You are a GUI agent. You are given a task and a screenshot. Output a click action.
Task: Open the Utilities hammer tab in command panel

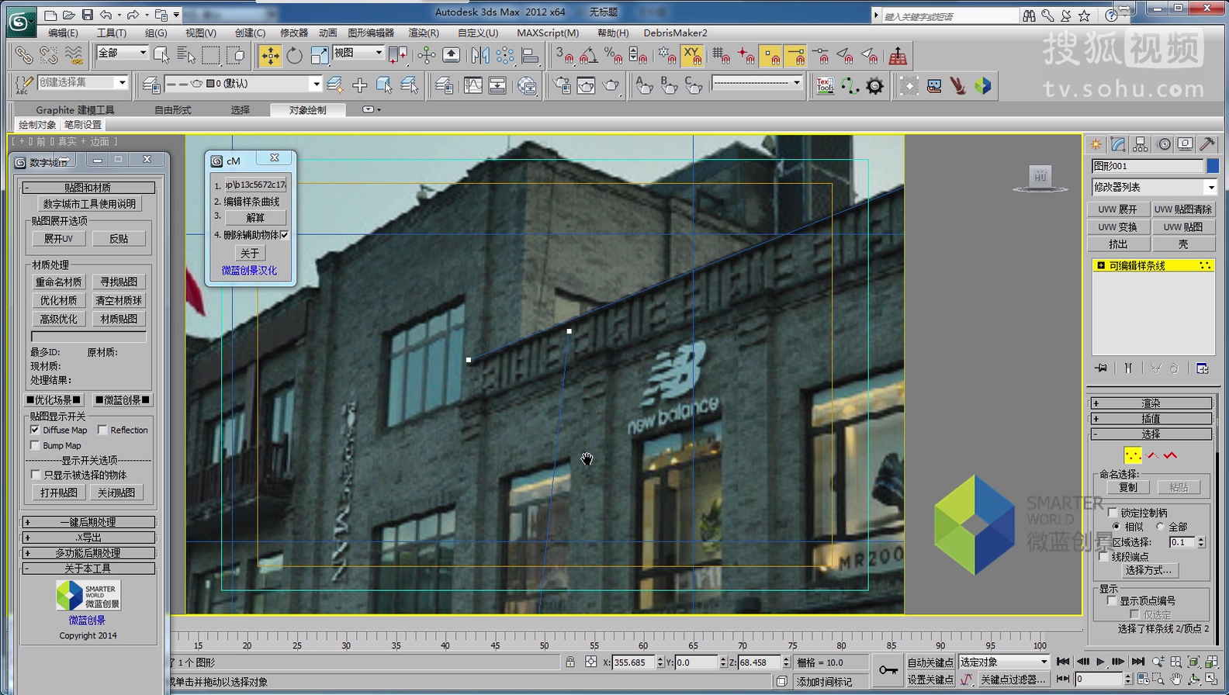[x=1207, y=144]
